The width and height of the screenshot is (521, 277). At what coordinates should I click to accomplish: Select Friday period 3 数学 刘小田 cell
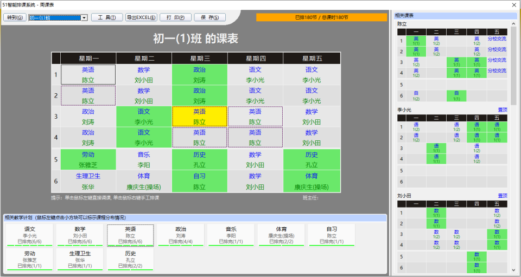point(312,117)
